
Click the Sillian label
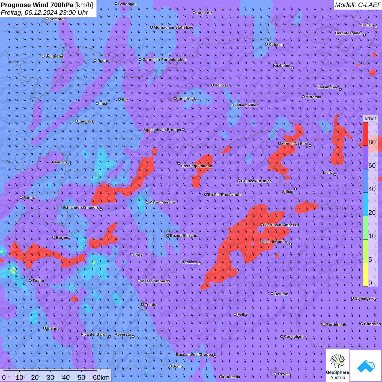click(x=288, y=192)
